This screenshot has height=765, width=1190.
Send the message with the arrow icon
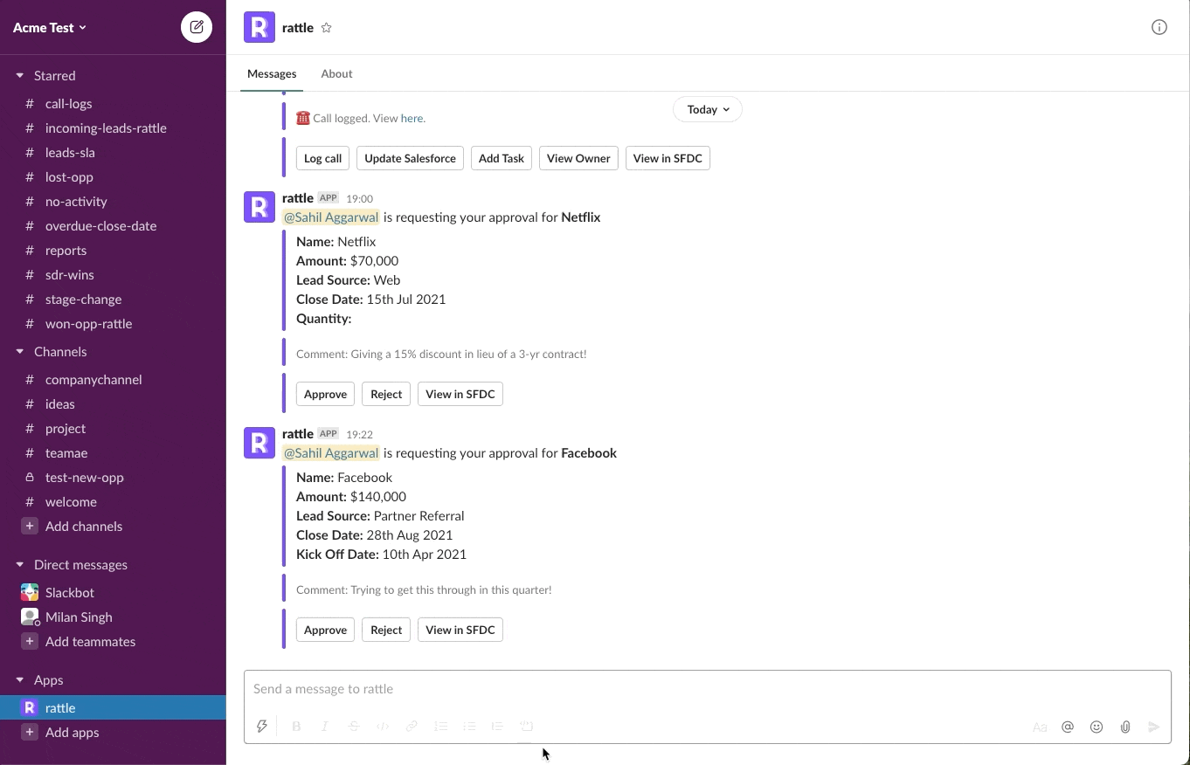point(1154,727)
